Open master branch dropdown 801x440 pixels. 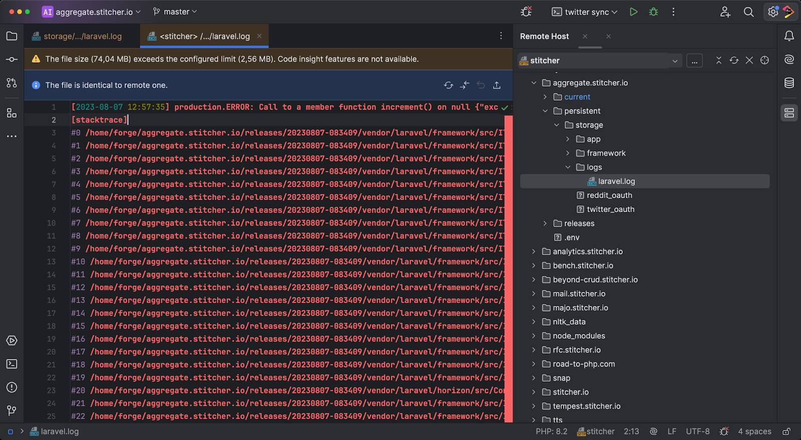pyautogui.click(x=175, y=11)
